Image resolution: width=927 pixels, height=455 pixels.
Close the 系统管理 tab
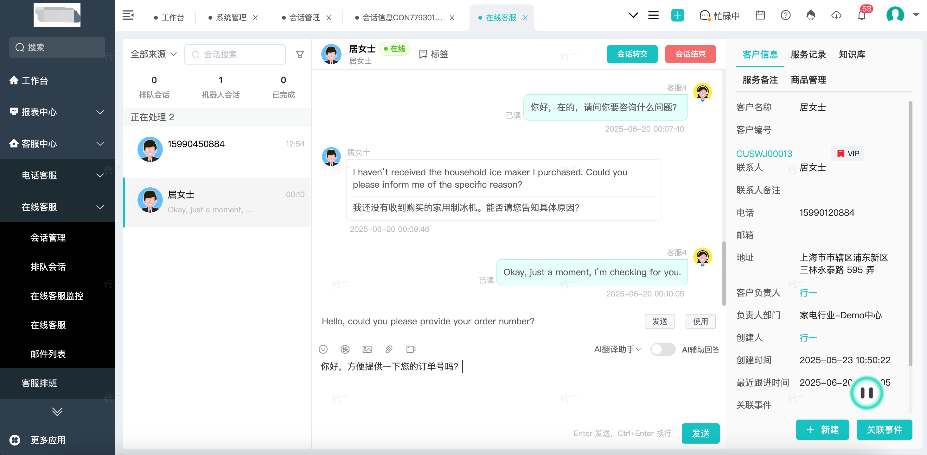255,18
